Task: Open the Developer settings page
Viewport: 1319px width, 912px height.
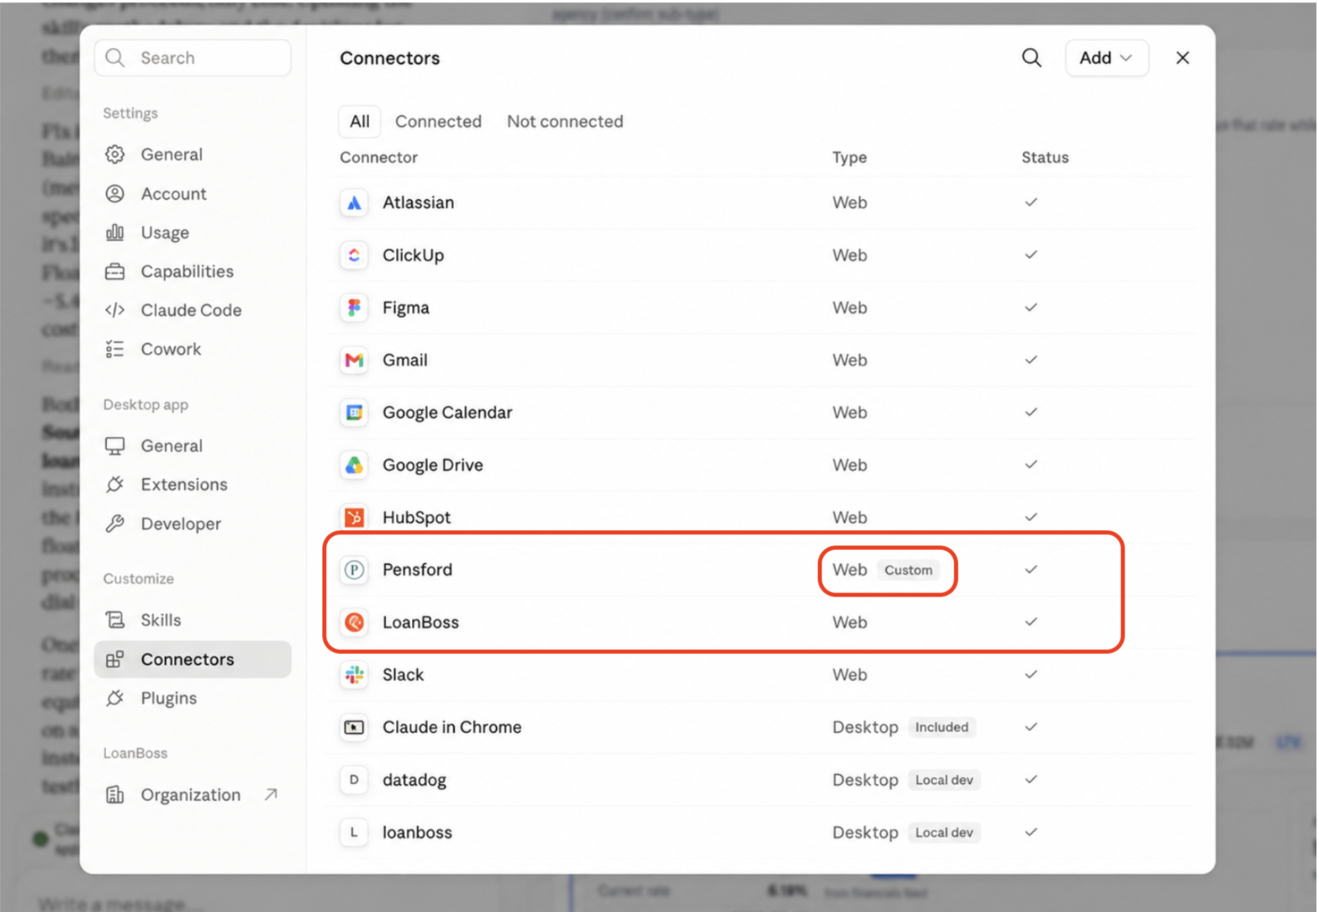Action: coord(192,524)
